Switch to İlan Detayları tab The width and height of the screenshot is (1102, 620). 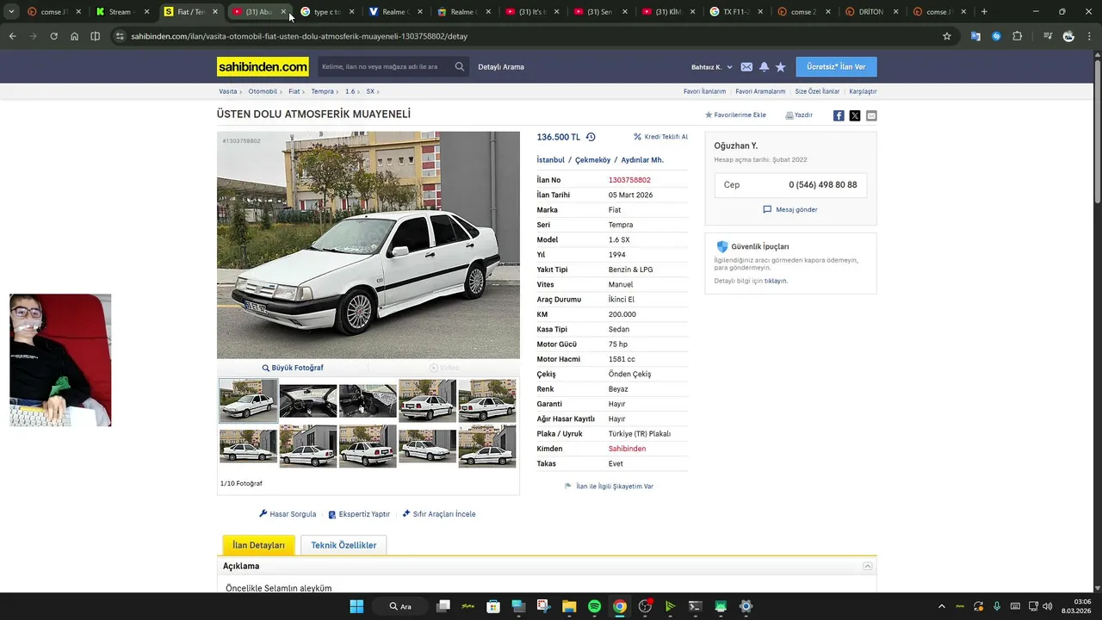(x=258, y=545)
